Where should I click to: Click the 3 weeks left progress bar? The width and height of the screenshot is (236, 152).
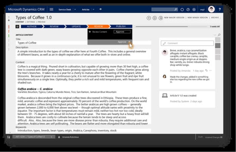[171, 27]
